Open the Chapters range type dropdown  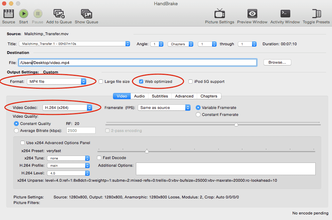pyautogui.click(x=180, y=44)
